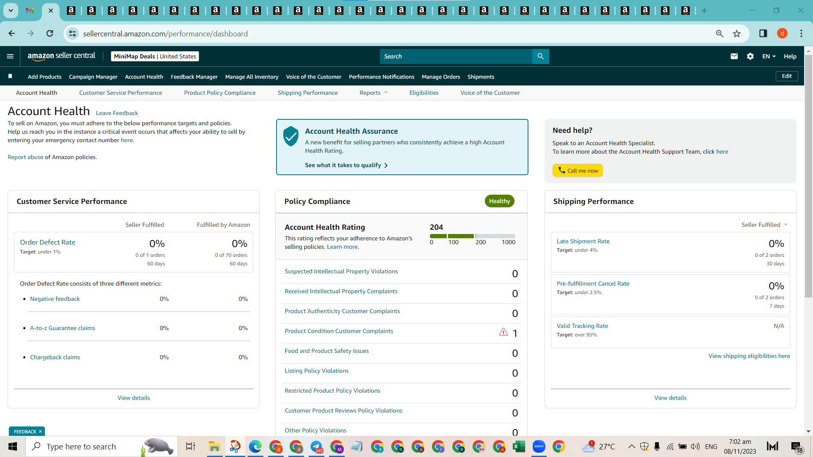Select the MiniMap Deals United States marketplace switcher
The width and height of the screenshot is (813, 457).
155,56
